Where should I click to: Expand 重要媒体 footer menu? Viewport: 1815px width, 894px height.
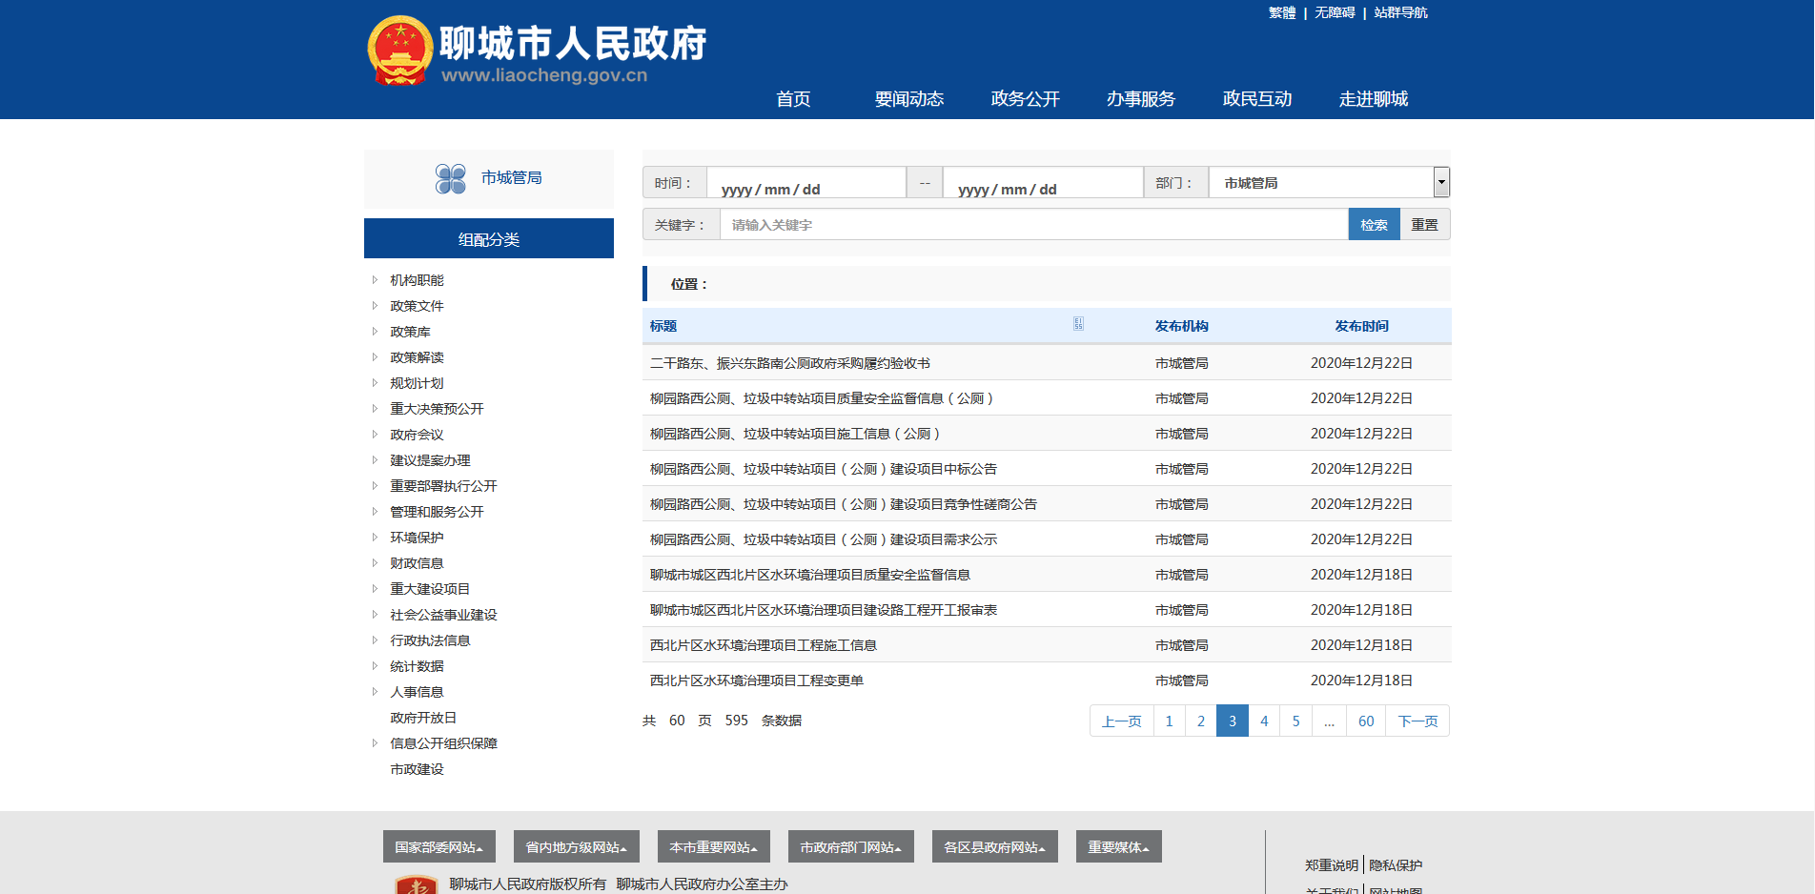click(x=1119, y=846)
